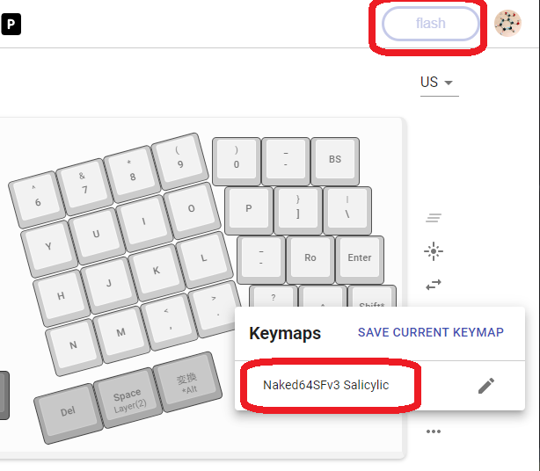540x471 pixels.
Task: Open the user avatar profile icon
Action: pos(507,23)
